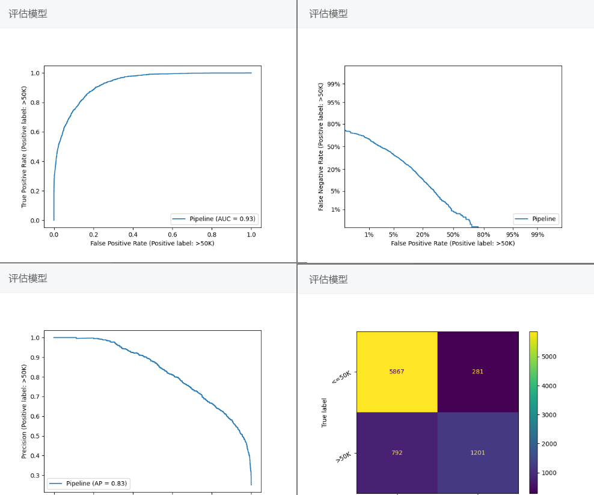The height and width of the screenshot is (495, 594).
Task: Click the ROC plot's False Positive Rate x-axis label
Action: tap(152, 244)
